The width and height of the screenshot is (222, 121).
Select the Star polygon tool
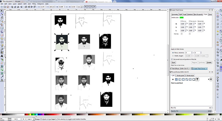coord(2,38)
